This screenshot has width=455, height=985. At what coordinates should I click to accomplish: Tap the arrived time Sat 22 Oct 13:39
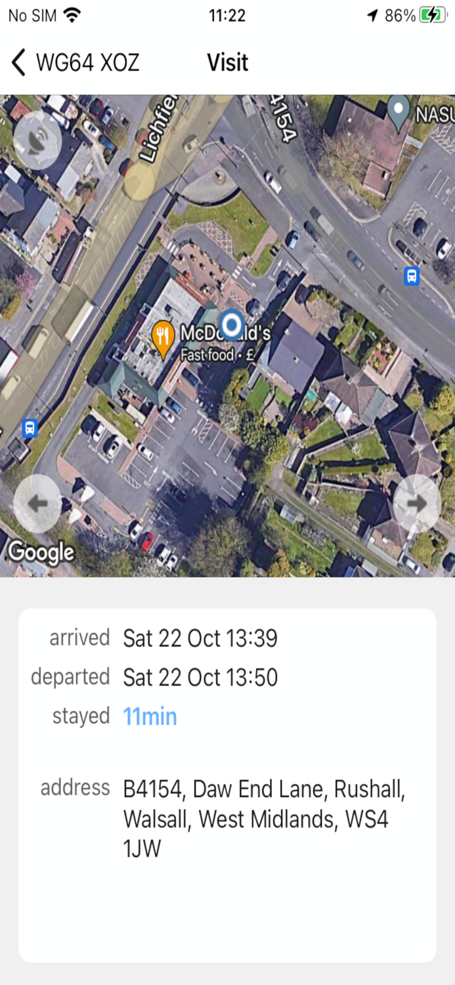pos(200,638)
